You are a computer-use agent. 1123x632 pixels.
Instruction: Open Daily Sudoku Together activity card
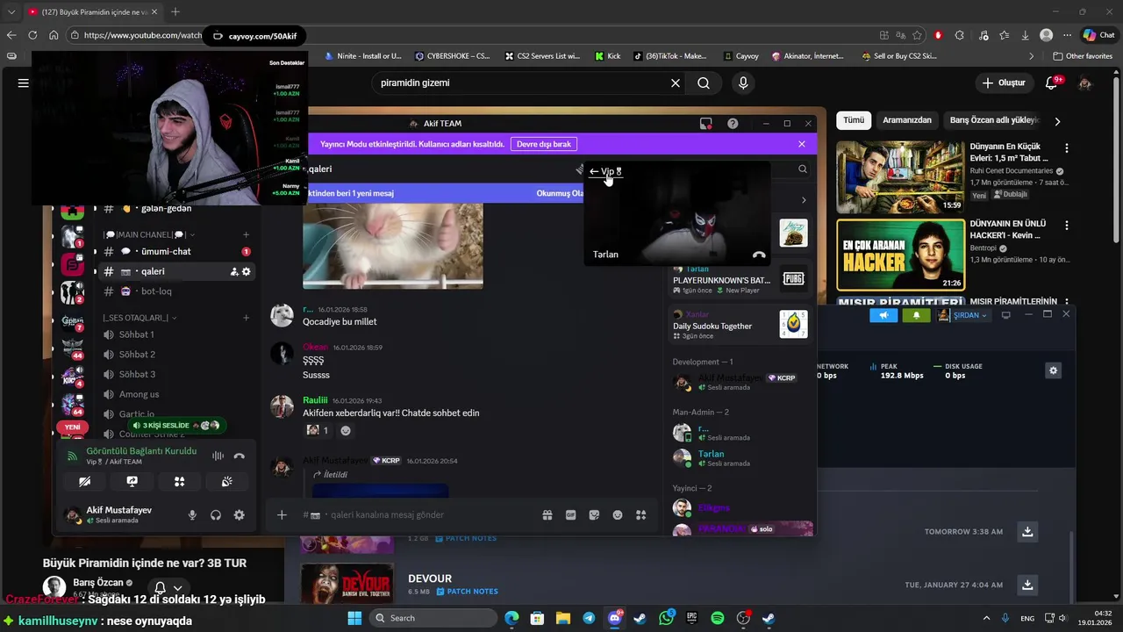tap(740, 324)
